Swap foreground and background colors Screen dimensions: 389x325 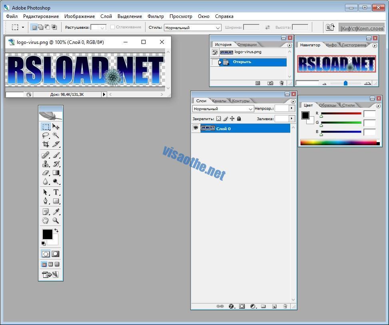[x=56, y=230]
